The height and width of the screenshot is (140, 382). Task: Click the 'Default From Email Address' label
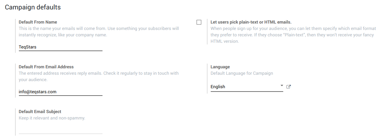(x=46, y=67)
